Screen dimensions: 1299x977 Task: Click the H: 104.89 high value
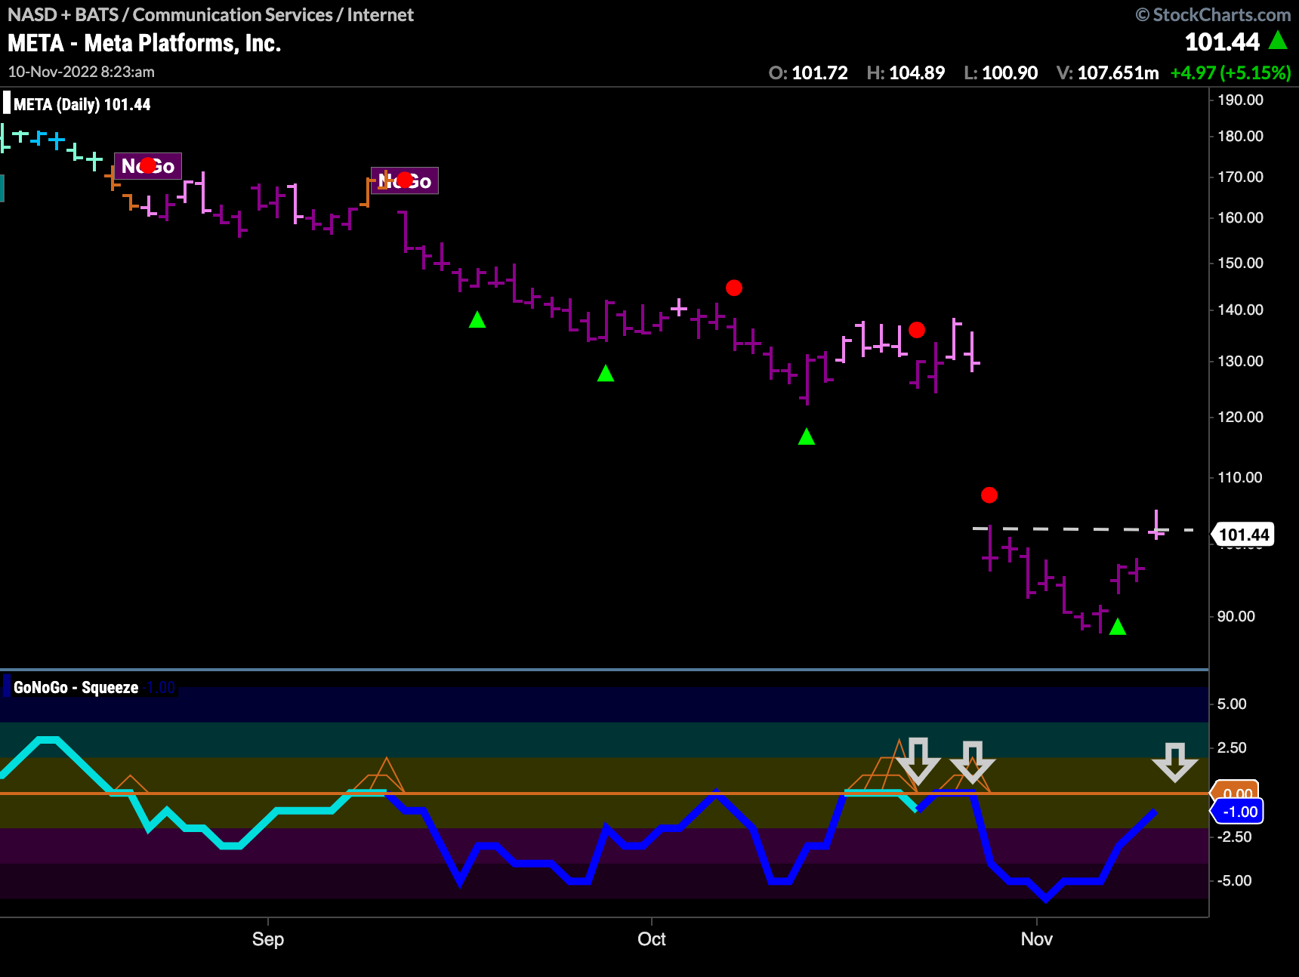click(906, 72)
